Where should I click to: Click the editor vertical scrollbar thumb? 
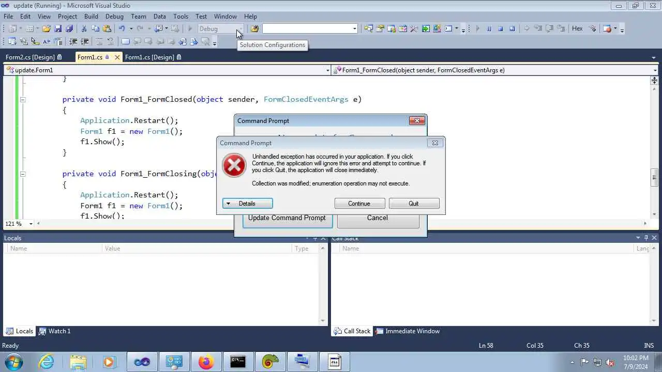click(654, 177)
